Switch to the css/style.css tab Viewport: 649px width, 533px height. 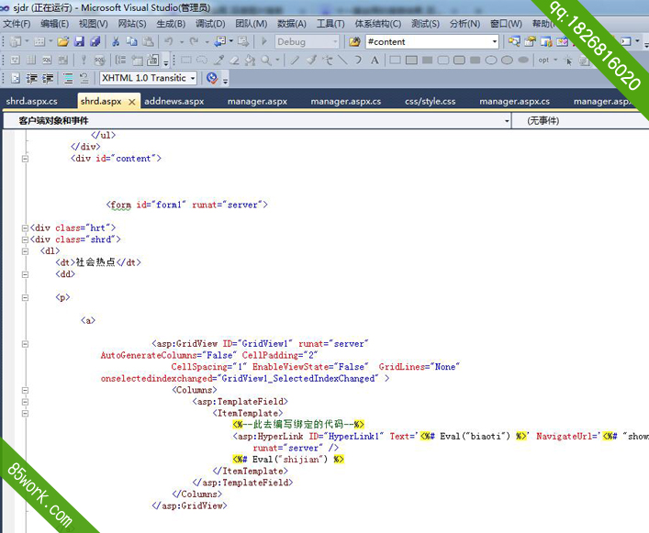(430, 101)
